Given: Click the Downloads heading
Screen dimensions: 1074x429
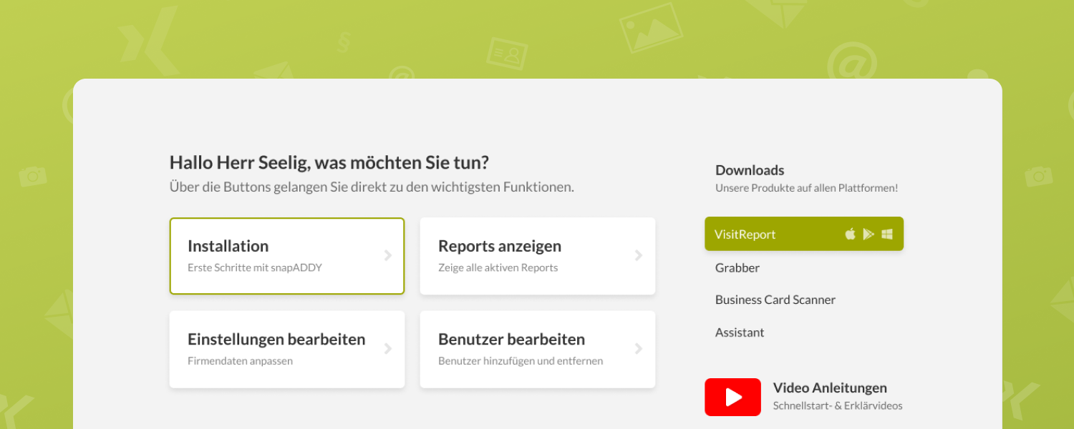Looking at the screenshot, I should tap(750, 170).
